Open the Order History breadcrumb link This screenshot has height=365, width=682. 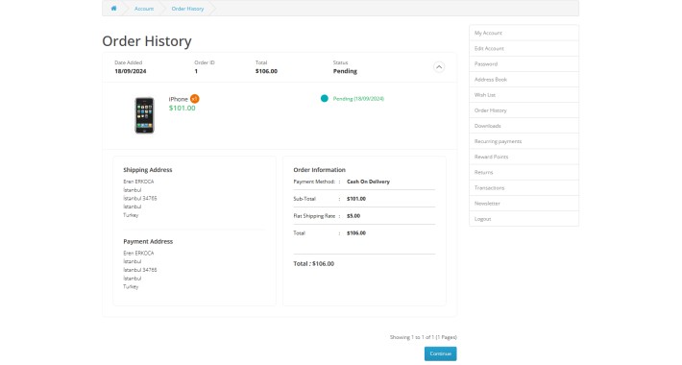[187, 9]
